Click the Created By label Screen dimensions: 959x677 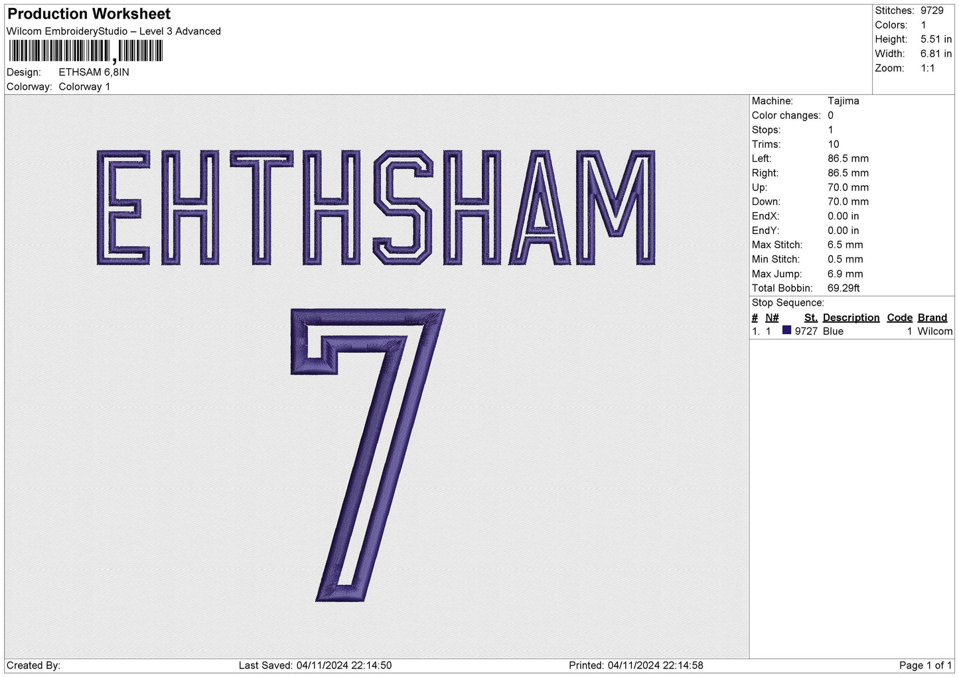[33, 666]
